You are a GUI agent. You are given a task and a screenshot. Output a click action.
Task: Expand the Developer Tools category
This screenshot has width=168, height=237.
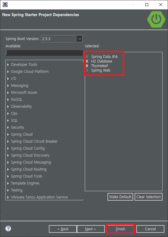coord(8,65)
